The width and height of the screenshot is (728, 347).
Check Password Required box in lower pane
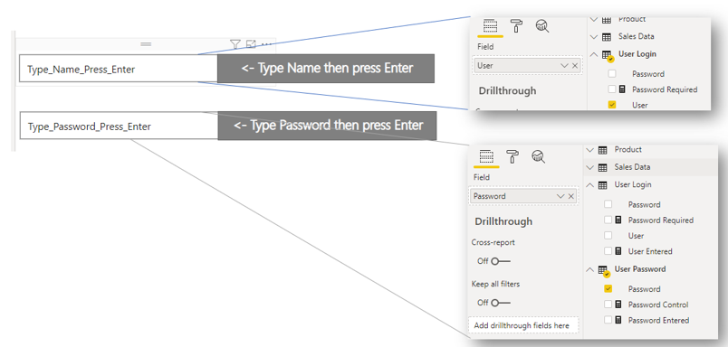[x=608, y=220]
